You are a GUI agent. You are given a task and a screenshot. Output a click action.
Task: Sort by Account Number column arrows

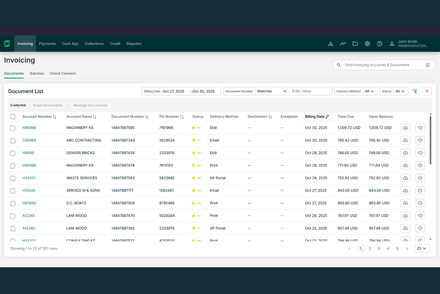pos(54,117)
